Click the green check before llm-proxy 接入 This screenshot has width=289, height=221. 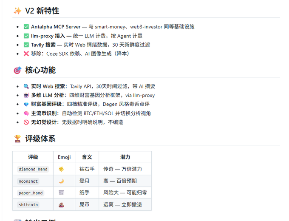coord(26,36)
